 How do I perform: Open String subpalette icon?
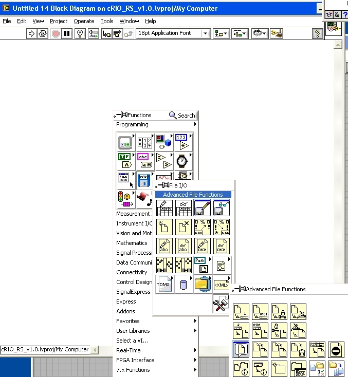click(145, 161)
